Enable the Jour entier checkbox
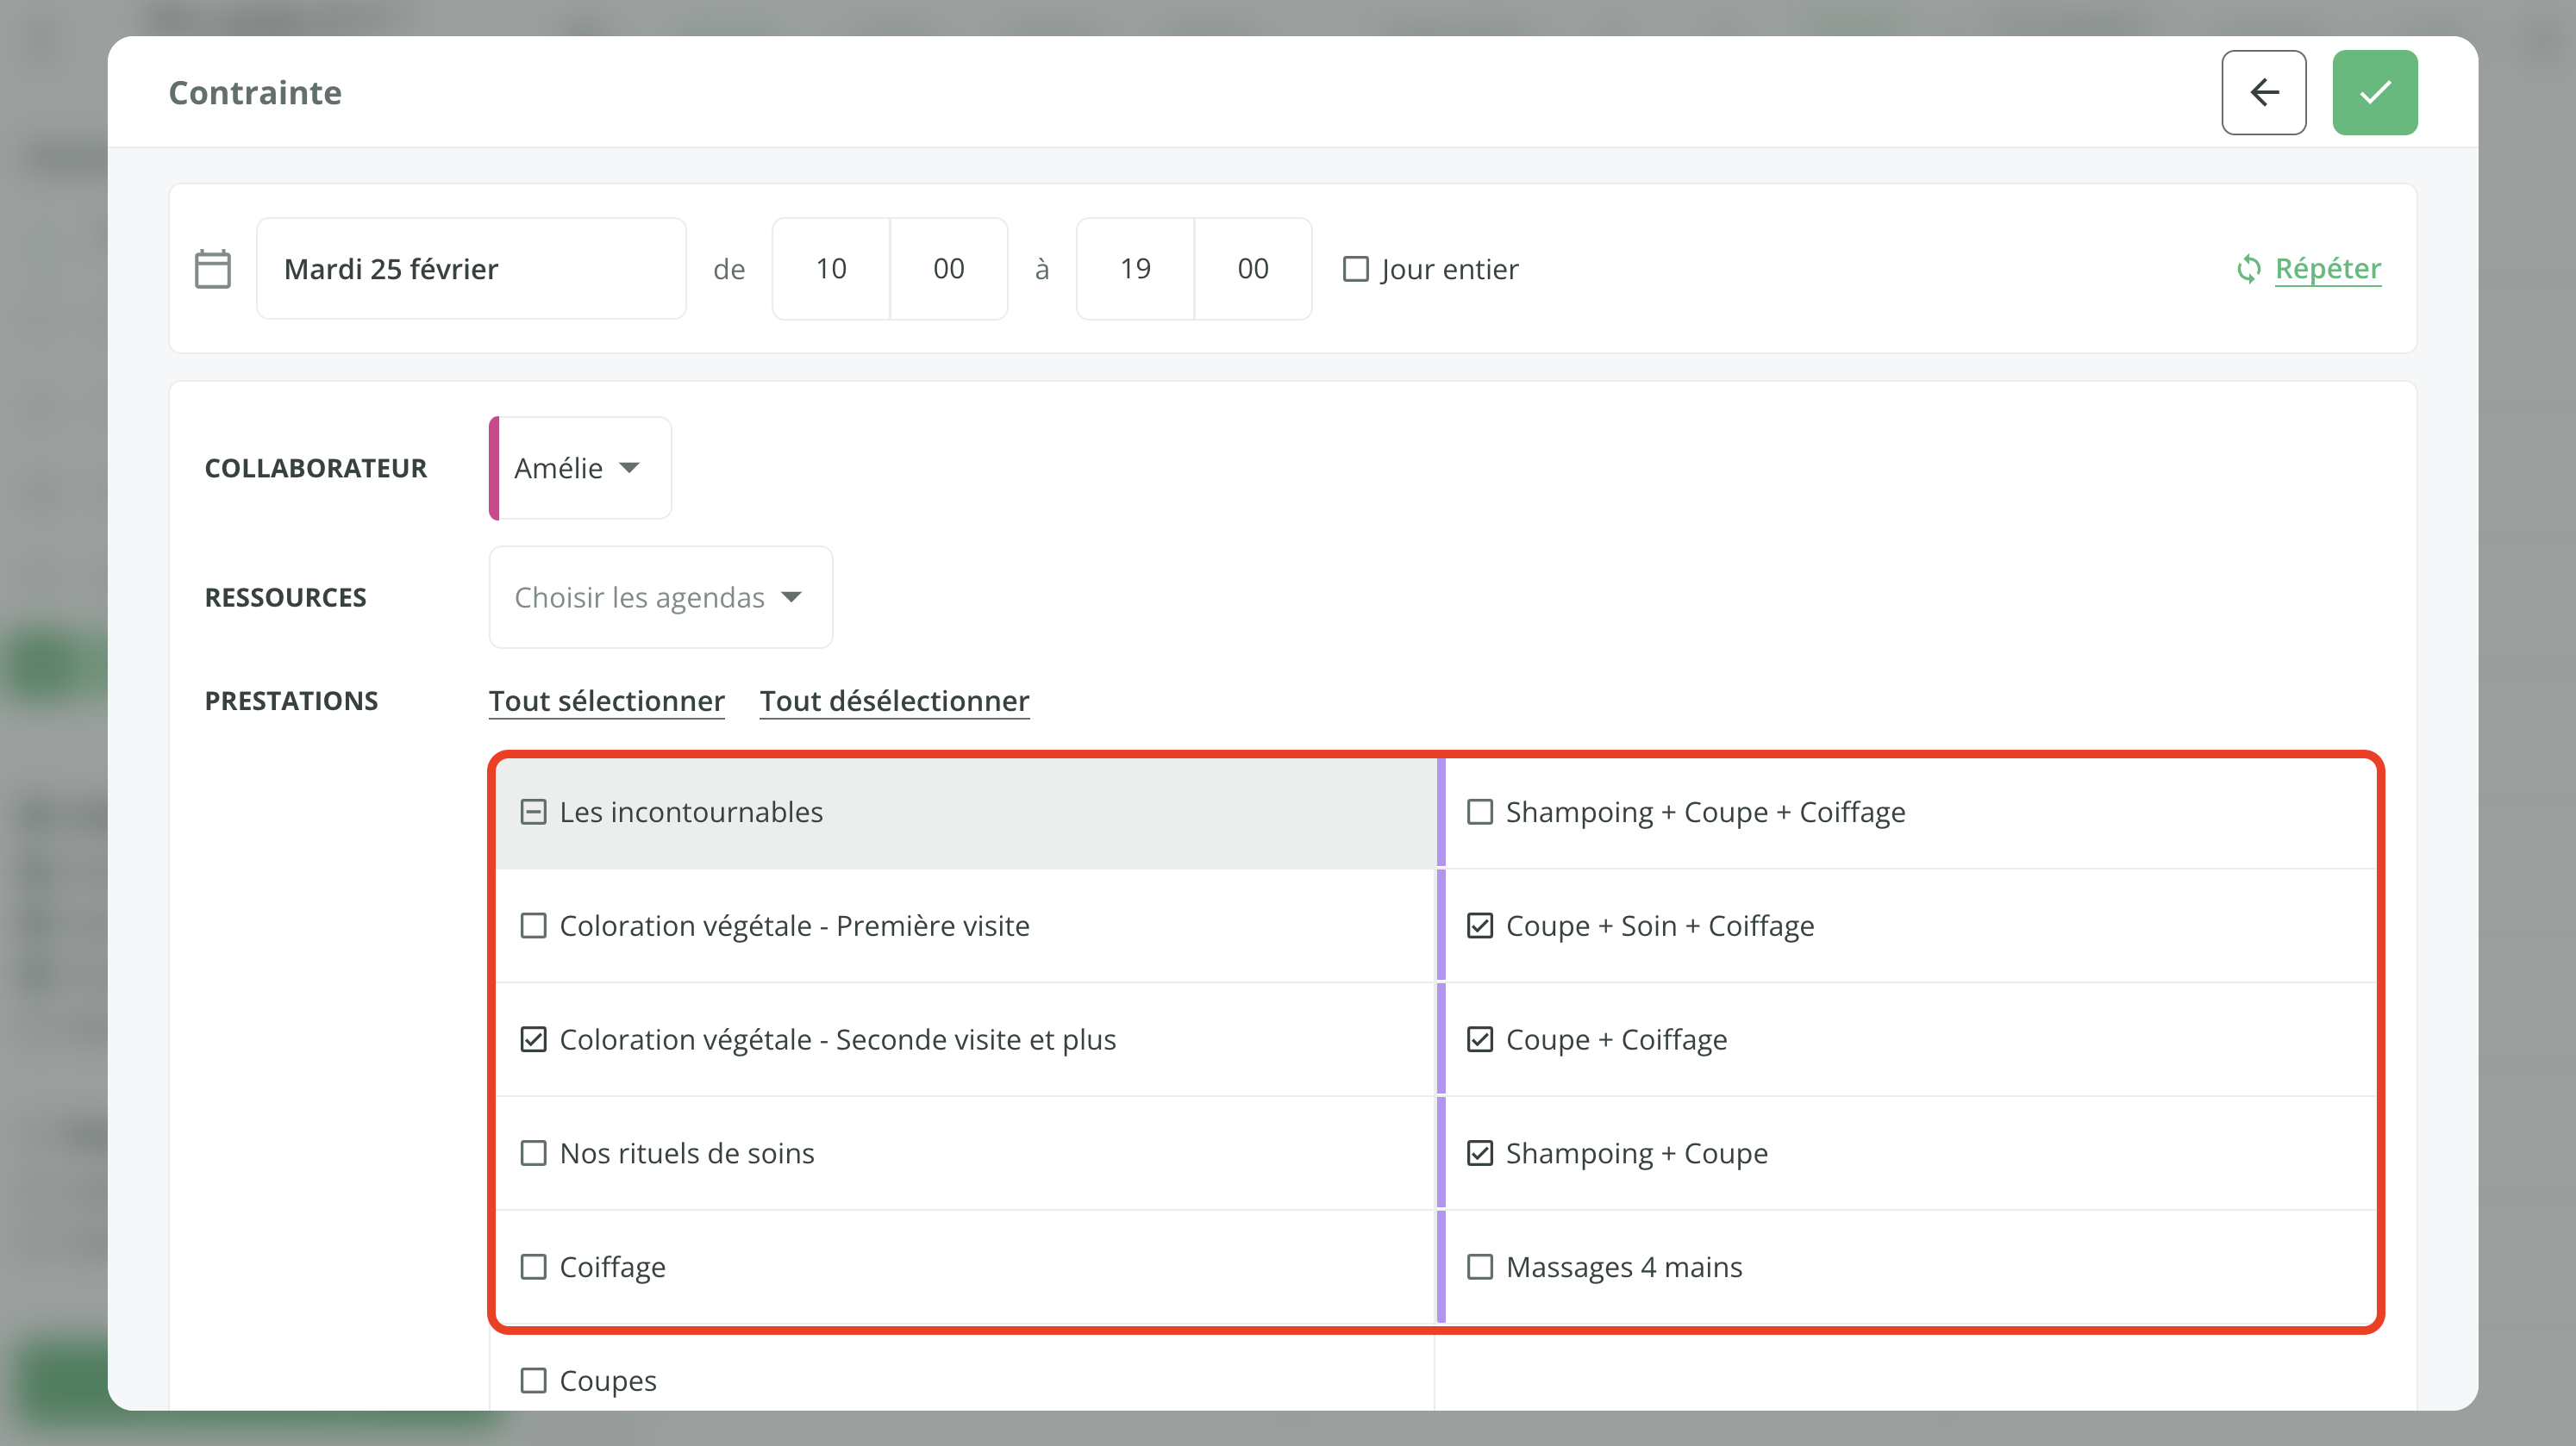The width and height of the screenshot is (2576, 1446). 1355,269
